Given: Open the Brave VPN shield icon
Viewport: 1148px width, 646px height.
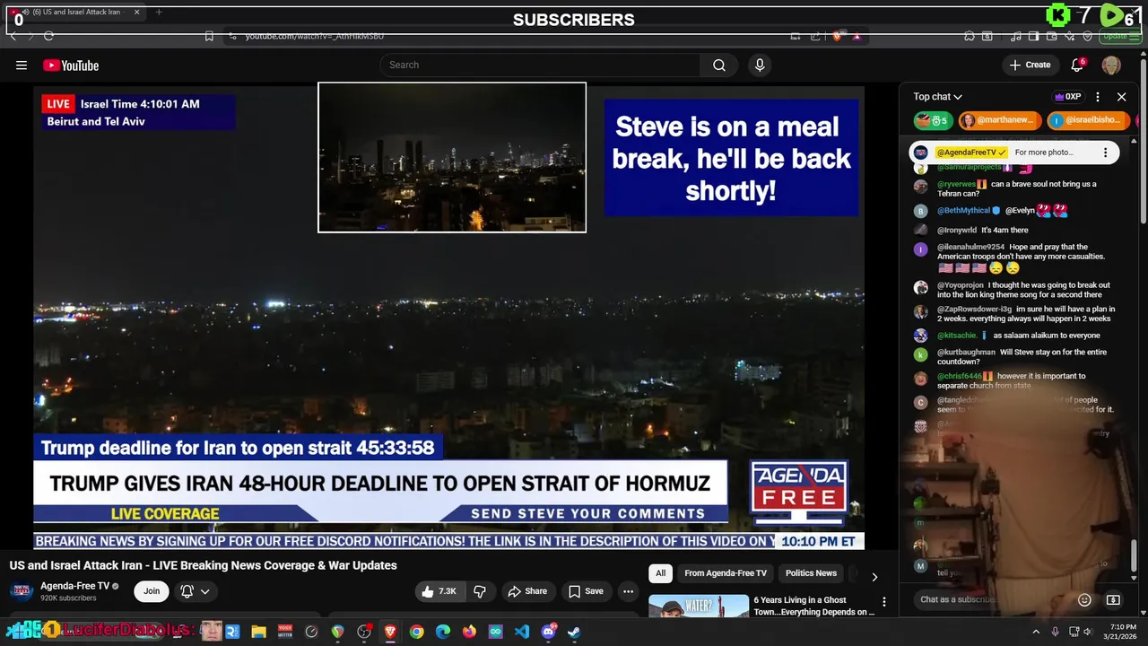Looking at the screenshot, I should coord(1088,36).
